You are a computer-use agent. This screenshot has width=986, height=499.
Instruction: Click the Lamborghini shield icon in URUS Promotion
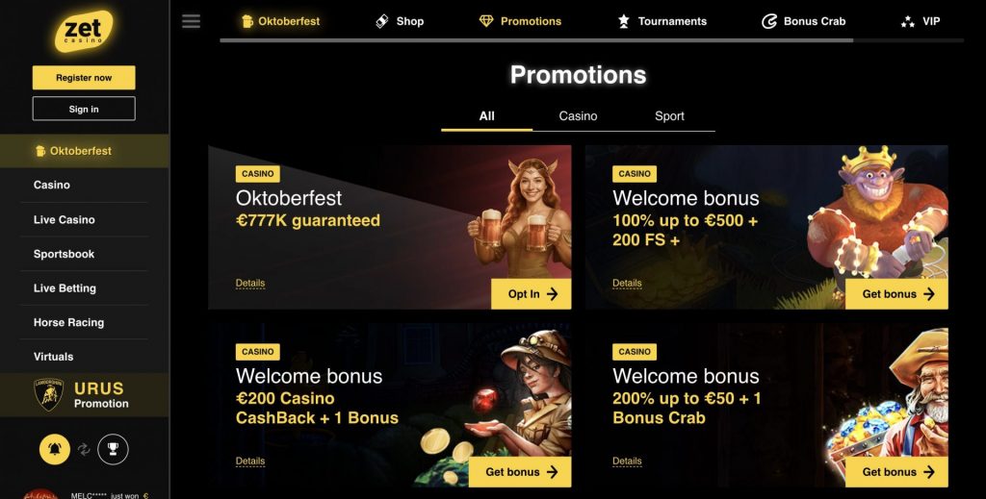[48, 395]
